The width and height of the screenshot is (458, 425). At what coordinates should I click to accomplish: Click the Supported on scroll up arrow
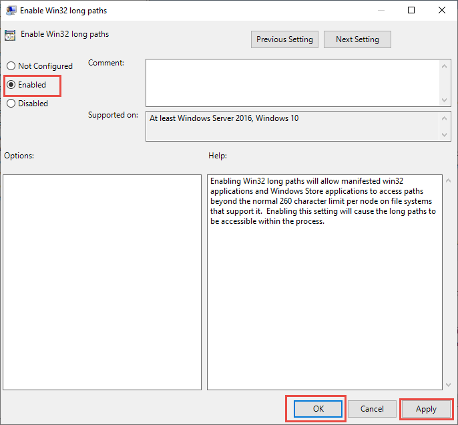pos(445,118)
